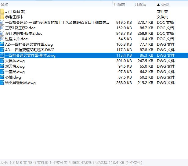Select the 一四档变速叉 加工工艺 long-named document
Image resolution: width=188 pixels, height=166 pixels.
point(57,23)
